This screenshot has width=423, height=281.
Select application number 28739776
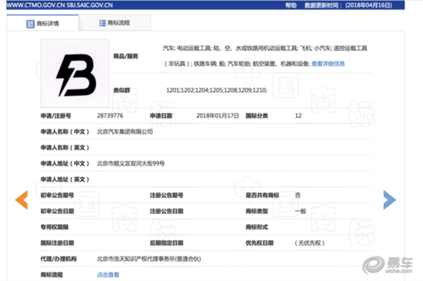[110, 115]
